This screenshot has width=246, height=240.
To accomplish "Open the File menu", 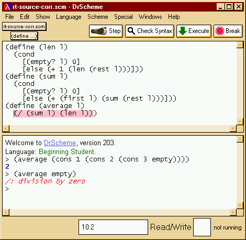I will 9,17.
